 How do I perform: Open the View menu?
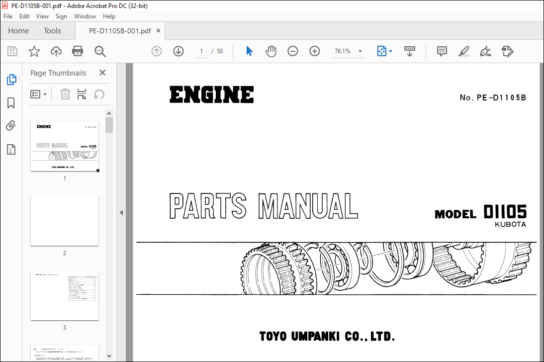[x=42, y=16]
